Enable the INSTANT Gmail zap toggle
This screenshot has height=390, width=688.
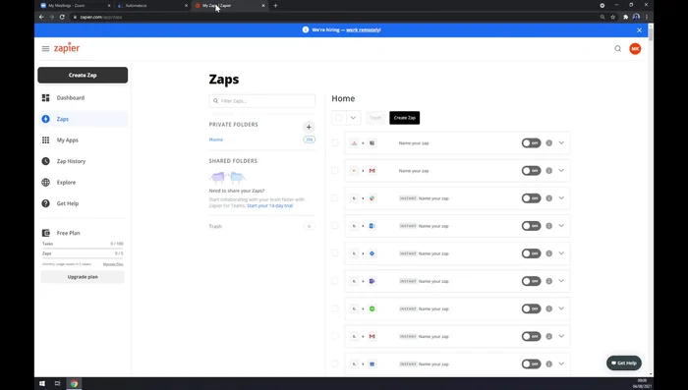pyautogui.click(x=531, y=337)
